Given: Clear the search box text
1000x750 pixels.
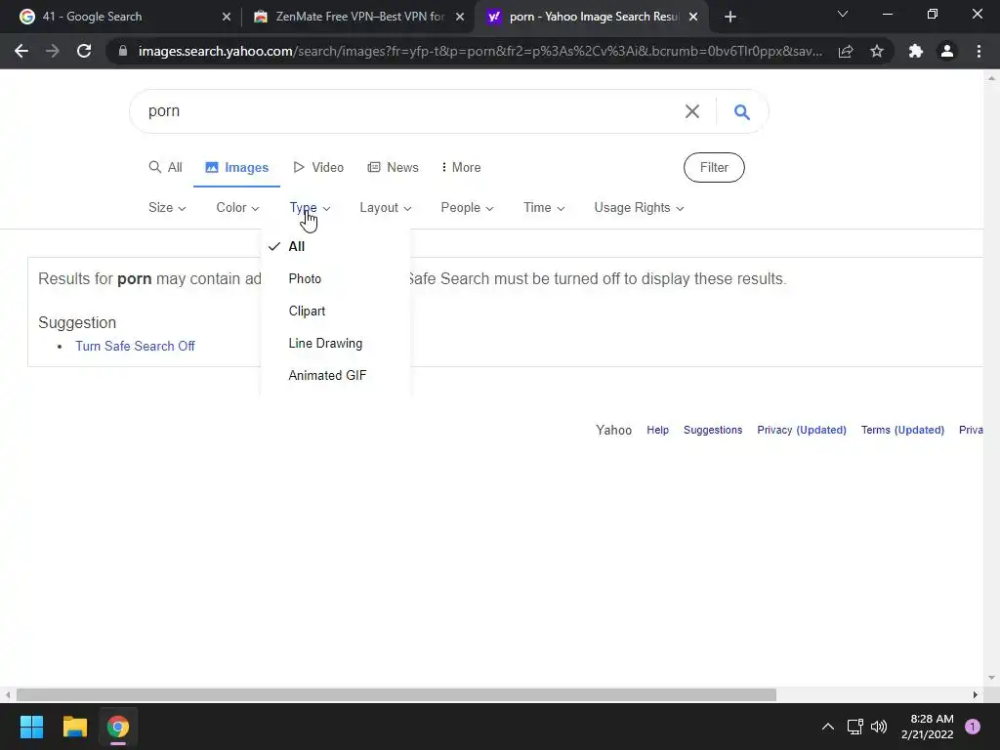Looking at the screenshot, I should pyautogui.click(x=692, y=111).
